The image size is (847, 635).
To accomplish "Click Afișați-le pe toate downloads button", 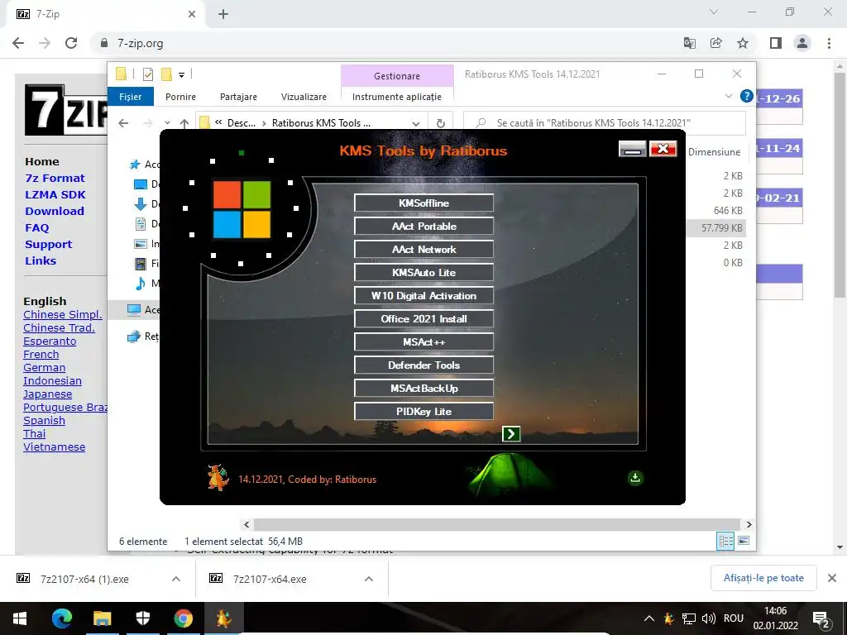I will point(763,578).
